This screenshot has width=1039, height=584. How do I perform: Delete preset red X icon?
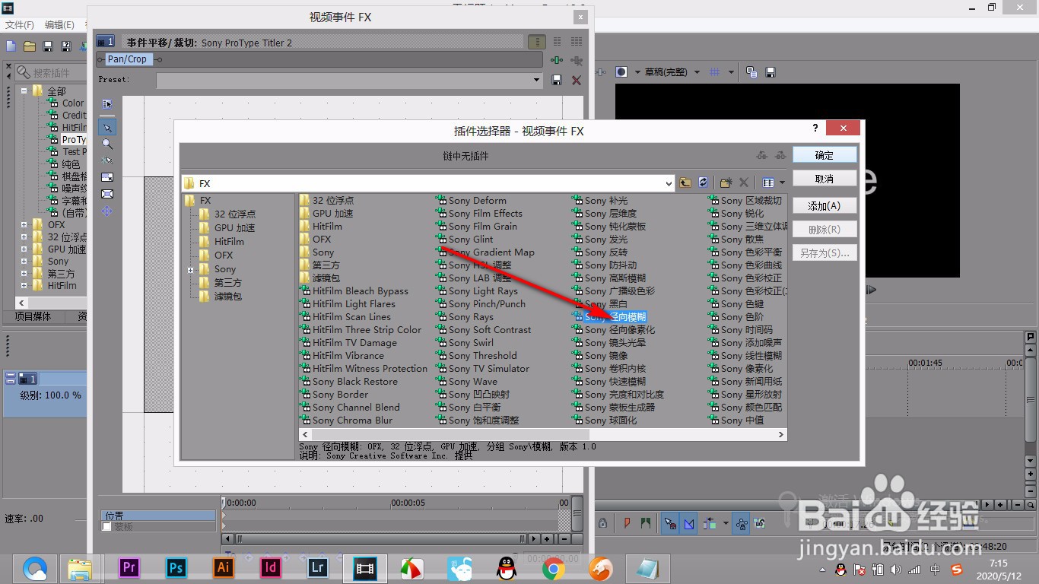(x=576, y=80)
